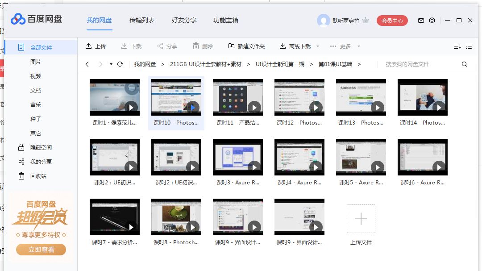Image resolution: width=482 pixels, height=271 pixels.
Task: Expand the arrow after 第01课UI基础
Action: [x=359, y=64]
